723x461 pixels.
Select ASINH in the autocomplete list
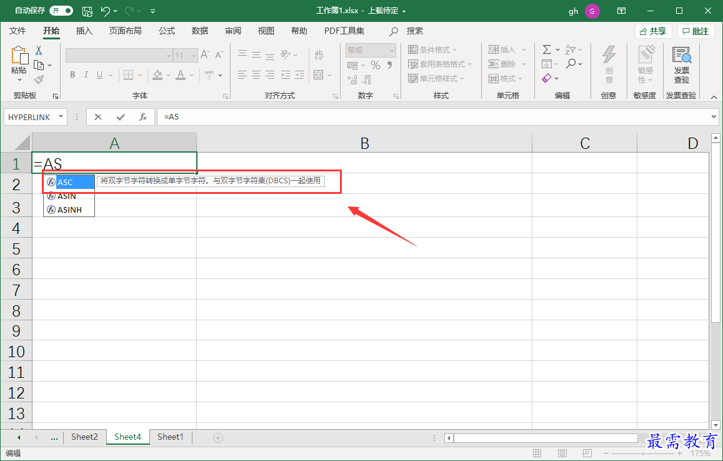69,210
